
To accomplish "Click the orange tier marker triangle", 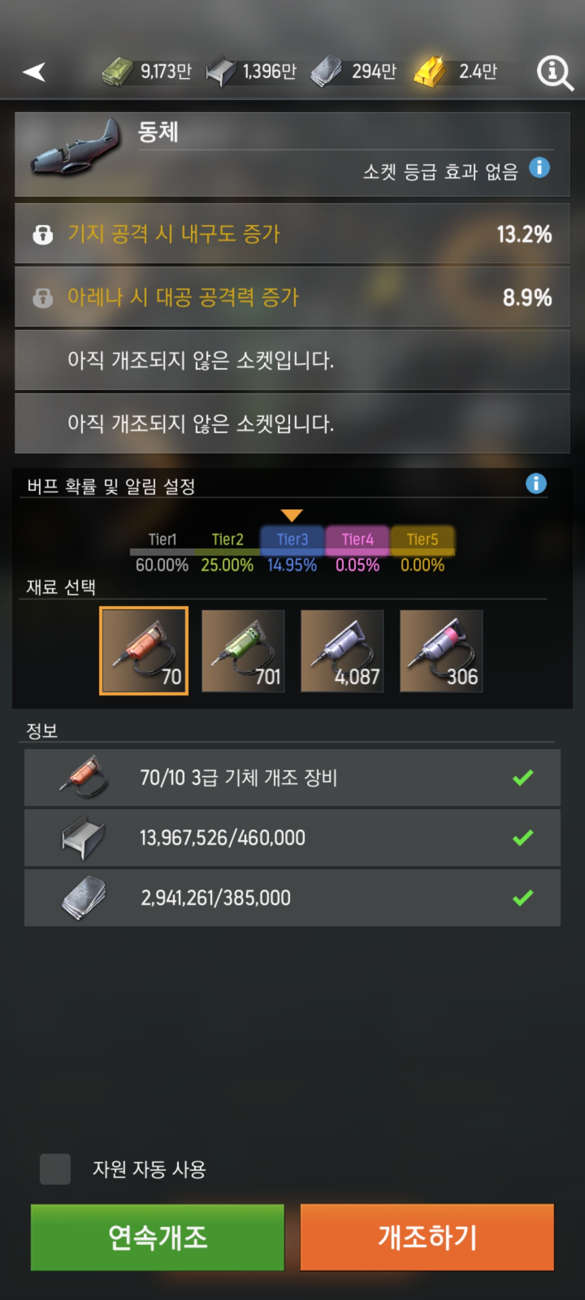I will coord(292,515).
